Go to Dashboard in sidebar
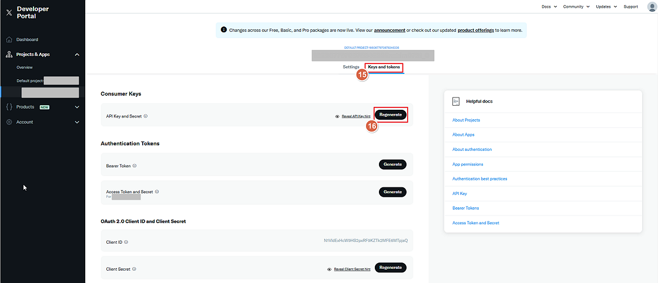 [27, 40]
